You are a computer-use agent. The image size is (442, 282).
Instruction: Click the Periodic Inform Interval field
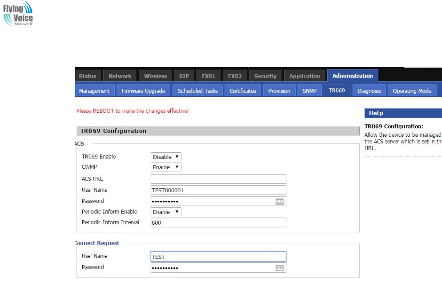(x=218, y=223)
